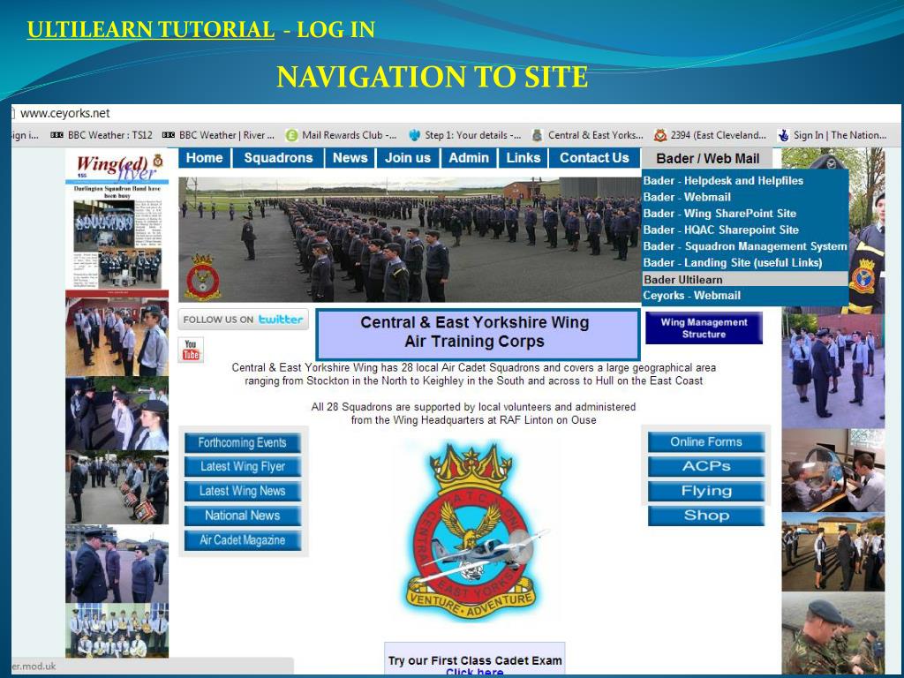
Task: Open the YouTube icon link
Action: coord(191,350)
